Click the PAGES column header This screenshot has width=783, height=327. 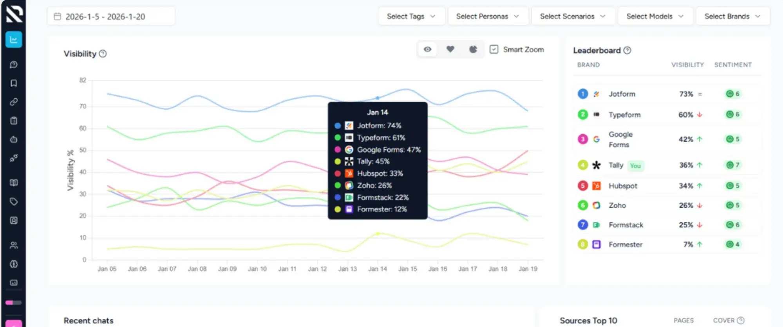point(684,320)
